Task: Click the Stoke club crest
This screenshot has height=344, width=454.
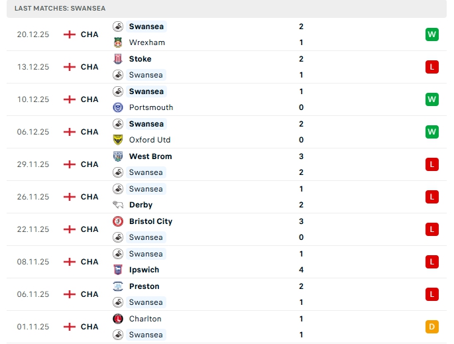Action: 118,59
